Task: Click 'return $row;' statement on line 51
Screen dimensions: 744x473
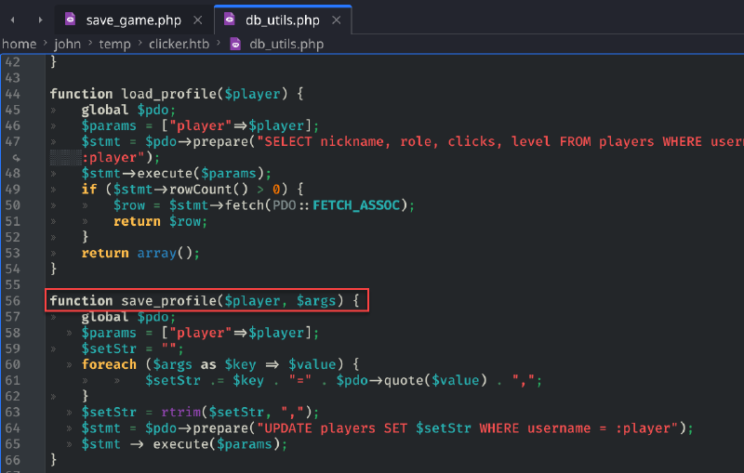Action: (x=160, y=221)
